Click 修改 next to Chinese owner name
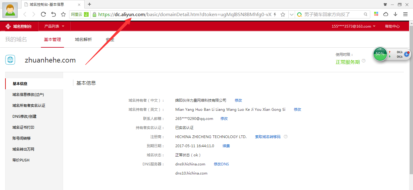 [238, 100]
